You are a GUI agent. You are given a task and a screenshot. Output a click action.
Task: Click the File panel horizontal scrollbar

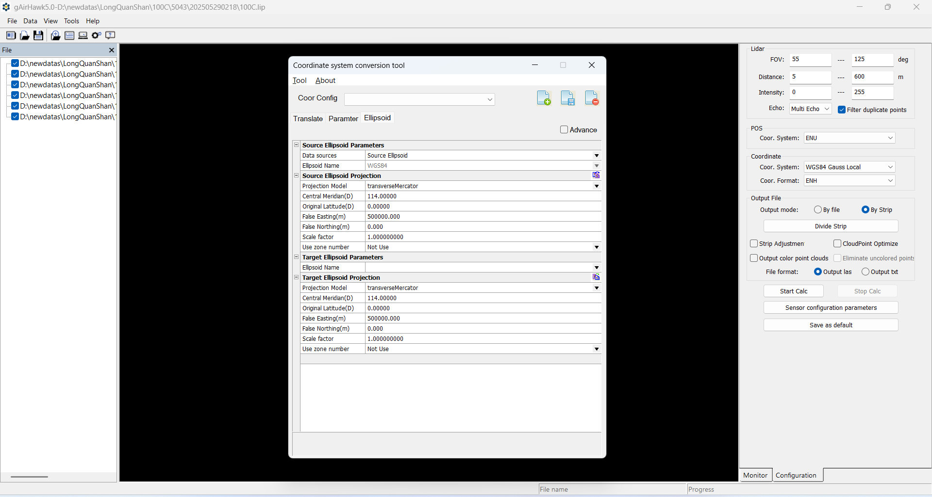point(29,477)
